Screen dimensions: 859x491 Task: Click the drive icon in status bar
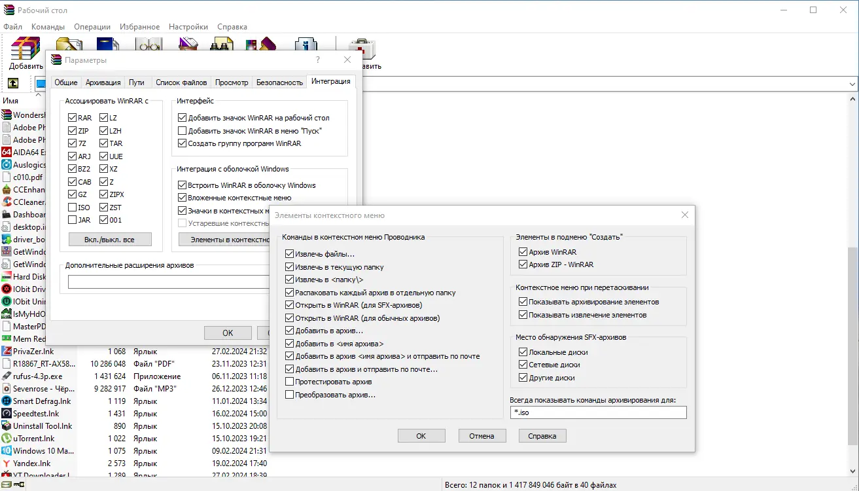pos(7,485)
